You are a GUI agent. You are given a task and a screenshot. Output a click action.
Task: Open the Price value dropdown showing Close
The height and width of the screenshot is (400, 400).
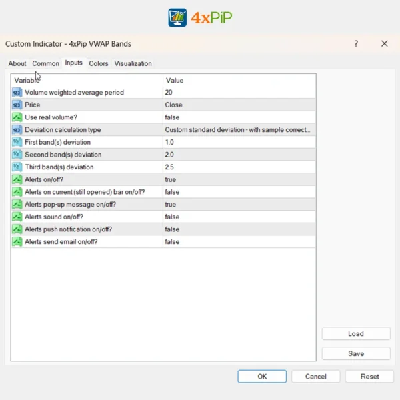pyautogui.click(x=239, y=105)
